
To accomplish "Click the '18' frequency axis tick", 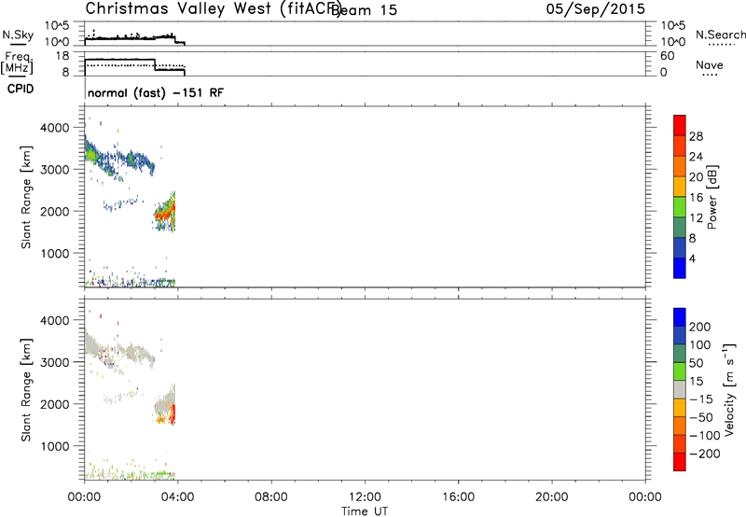I will click(62, 56).
